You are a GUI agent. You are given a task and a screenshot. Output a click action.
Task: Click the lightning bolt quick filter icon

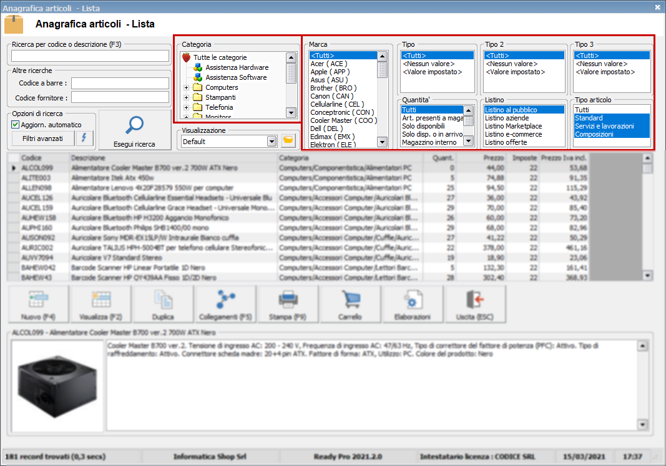coord(85,138)
